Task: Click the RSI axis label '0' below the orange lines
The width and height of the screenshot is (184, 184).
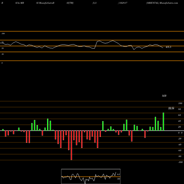Action: pos(2,63)
